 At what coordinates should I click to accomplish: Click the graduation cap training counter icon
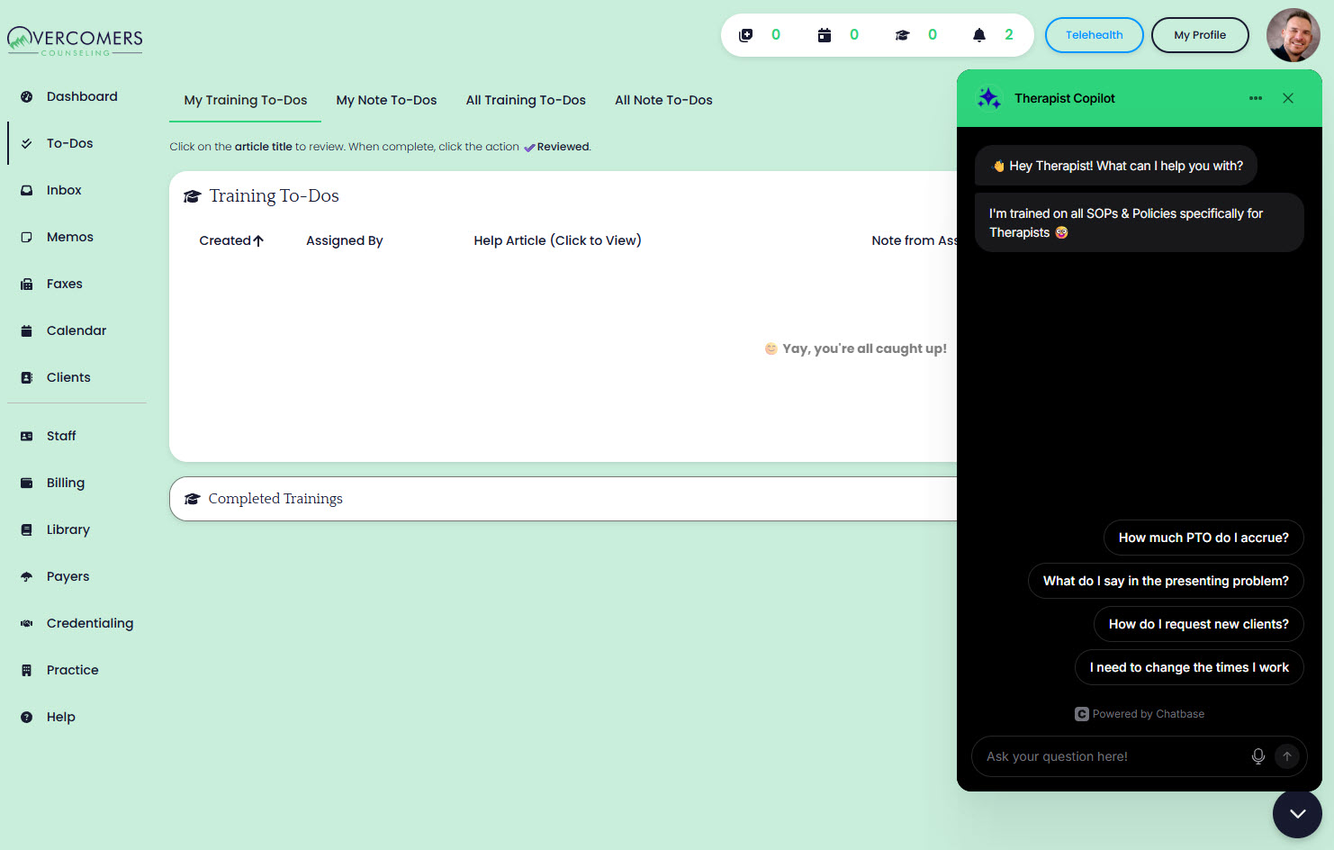tap(902, 35)
